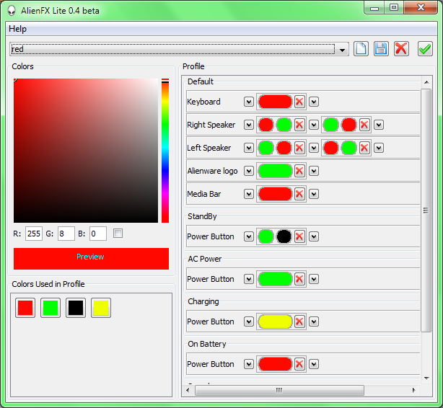The width and height of the screenshot is (443, 408).
Task: Click scroll down arrow in Profile panel
Action: pyautogui.click(x=426, y=378)
